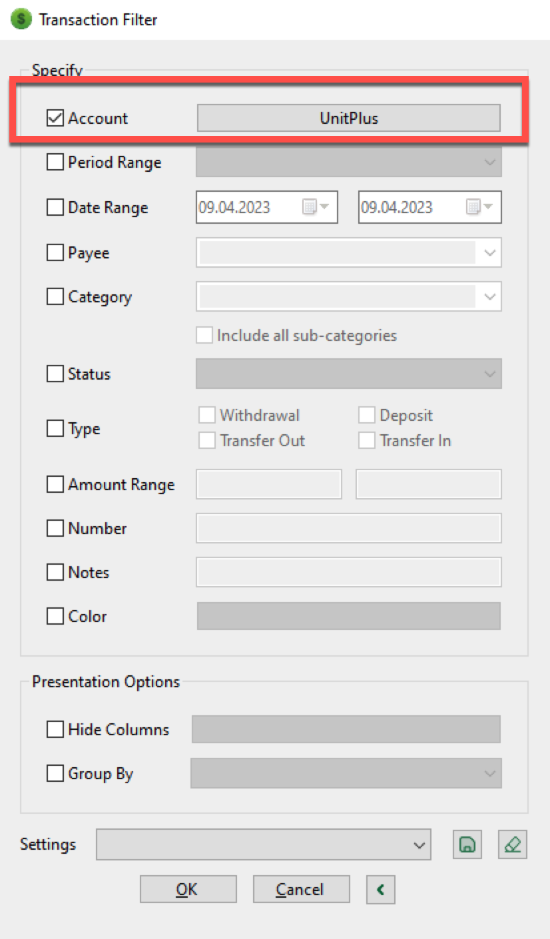Confirm the filter with OK

click(x=188, y=889)
